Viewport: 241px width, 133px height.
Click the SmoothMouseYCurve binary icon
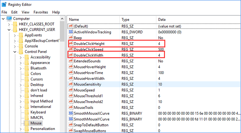point(71,119)
